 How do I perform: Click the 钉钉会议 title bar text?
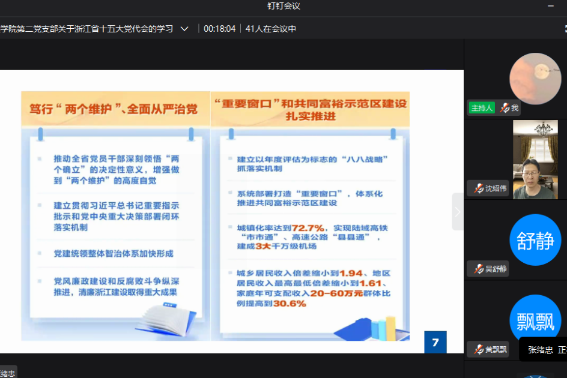coord(283,6)
